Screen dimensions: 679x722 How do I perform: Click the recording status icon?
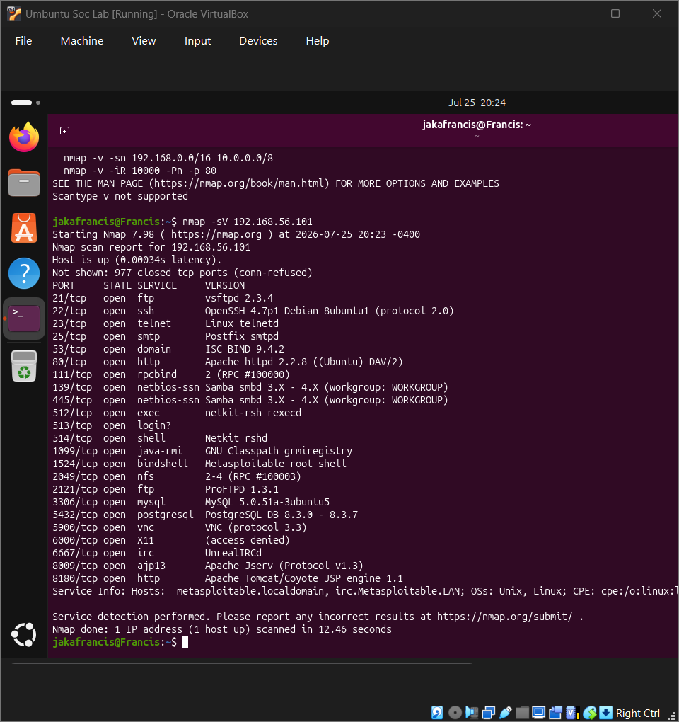tap(556, 712)
